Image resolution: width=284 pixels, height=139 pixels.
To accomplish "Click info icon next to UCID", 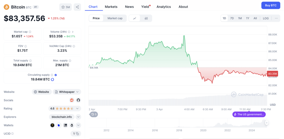I will point(12,133).
